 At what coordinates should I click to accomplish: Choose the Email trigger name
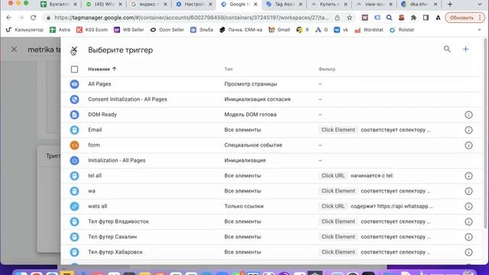pyautogui.click(x=95, y=130)
